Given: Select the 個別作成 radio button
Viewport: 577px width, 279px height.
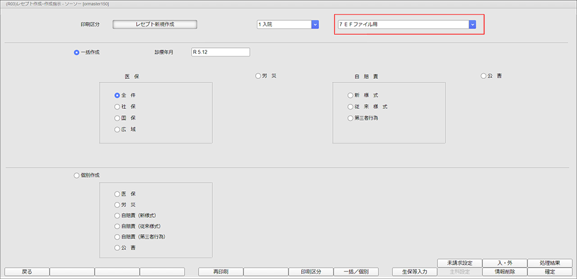Looking at the screenshot, I should (77, 176).
